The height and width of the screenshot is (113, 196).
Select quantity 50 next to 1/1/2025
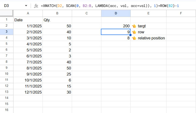[57, 26]
